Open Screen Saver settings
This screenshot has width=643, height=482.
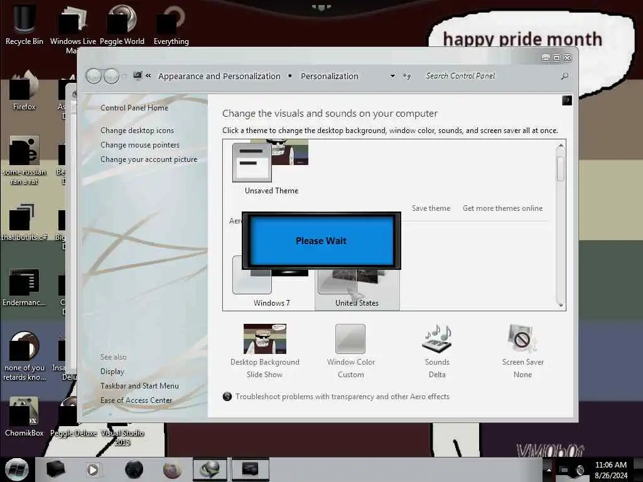522,351
